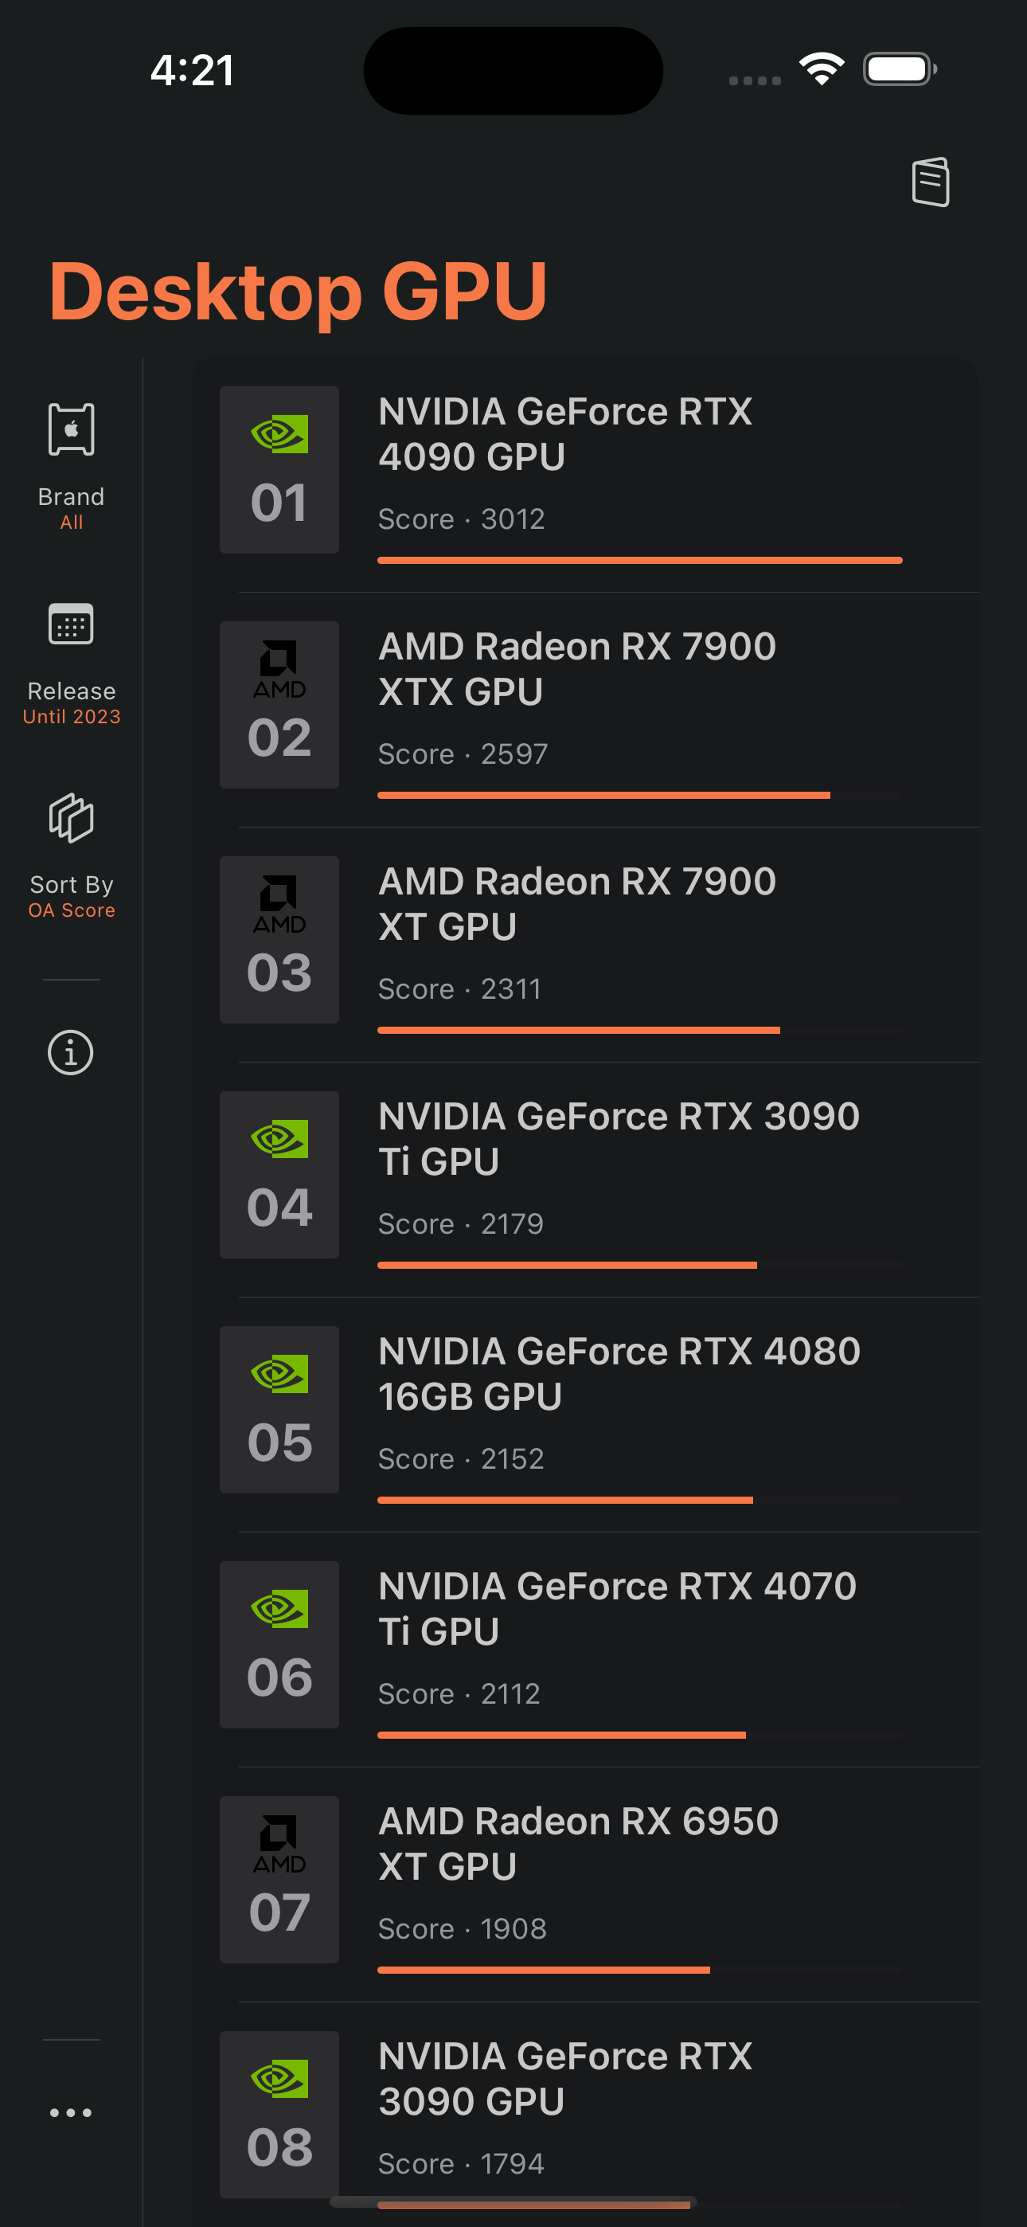This screenshot has height=2227, width=1027.
Task: Tap the Sort By stacked cards icon
Action: tap(71, 817)
